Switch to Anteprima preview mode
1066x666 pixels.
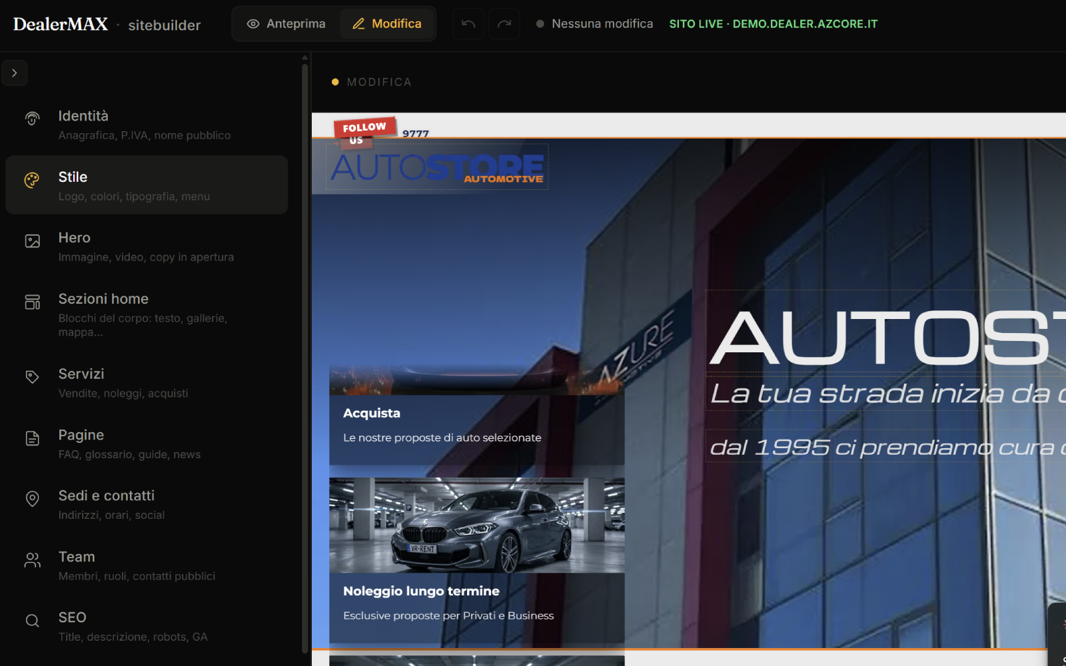[x=286, y=24]
